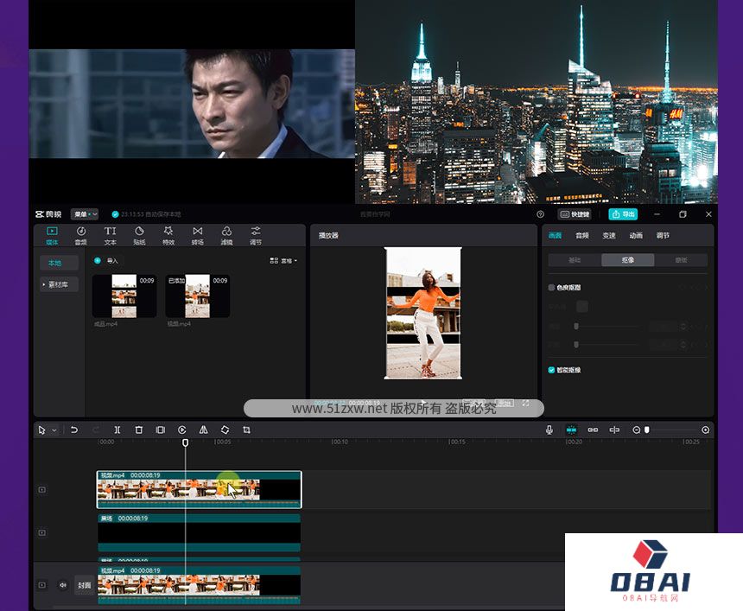Delete the selected clip with trash icon

[x=139, y=430]
